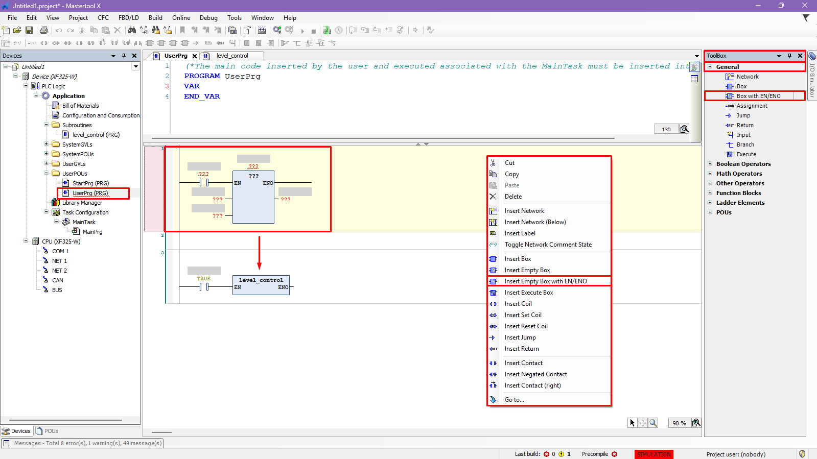This screenshot has height=459, width=817.
Task: Click the Open project folder icon
Action: tap(17, 31)
